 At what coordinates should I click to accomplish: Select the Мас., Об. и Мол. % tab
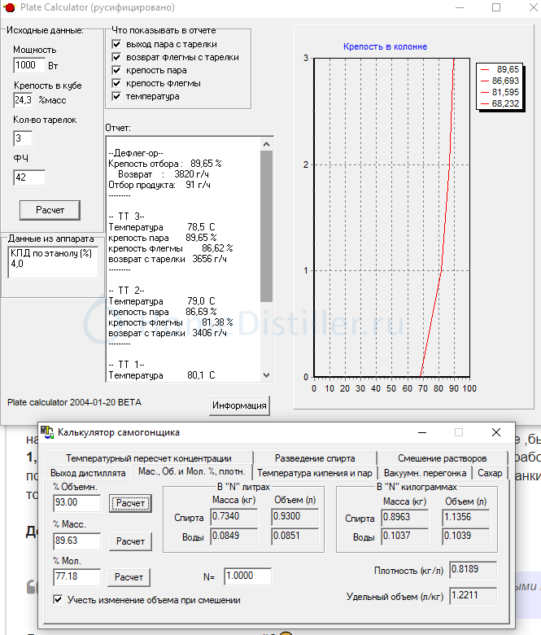point(192,472)
